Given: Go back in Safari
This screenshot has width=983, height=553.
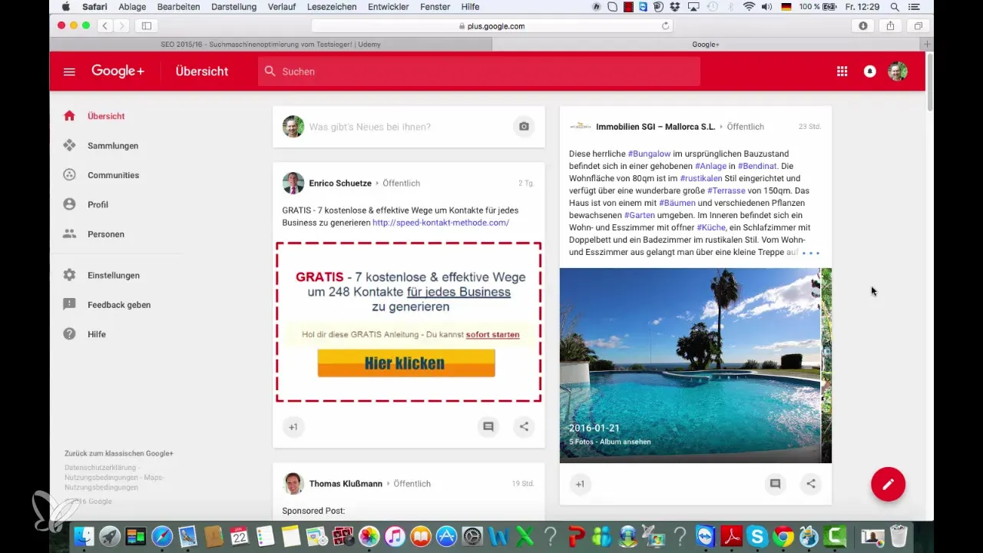Looking at the screenshot, I should tap(104, 25).
